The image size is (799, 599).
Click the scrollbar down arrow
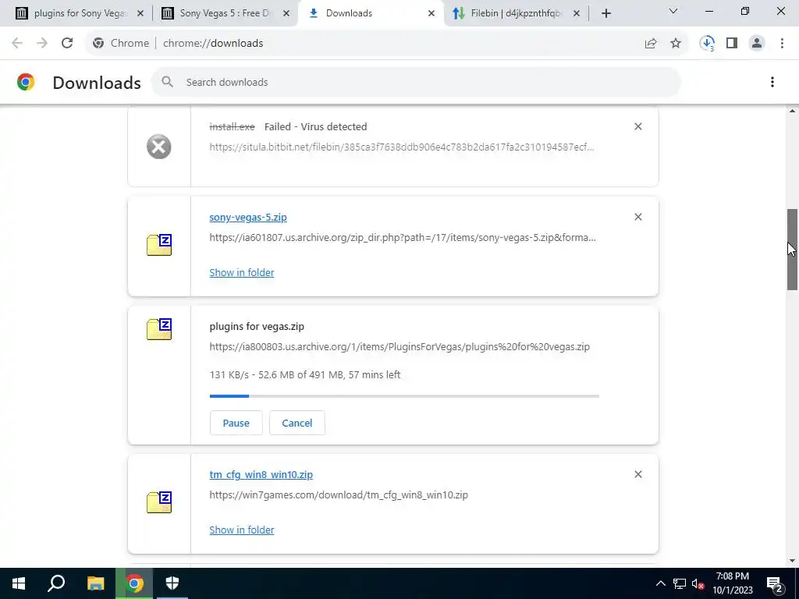coord(792,561)
